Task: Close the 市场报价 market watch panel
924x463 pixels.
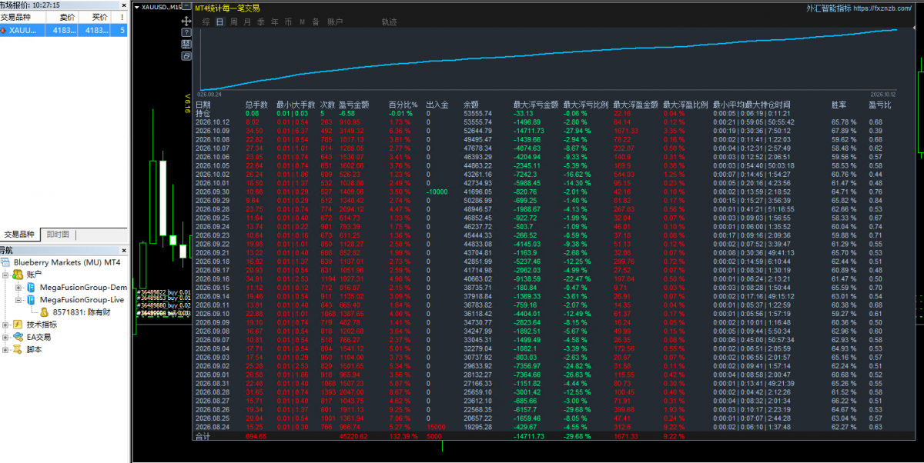Action: coord(125,5)
